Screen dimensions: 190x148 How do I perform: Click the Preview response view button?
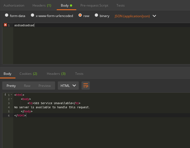coord(45,86)
